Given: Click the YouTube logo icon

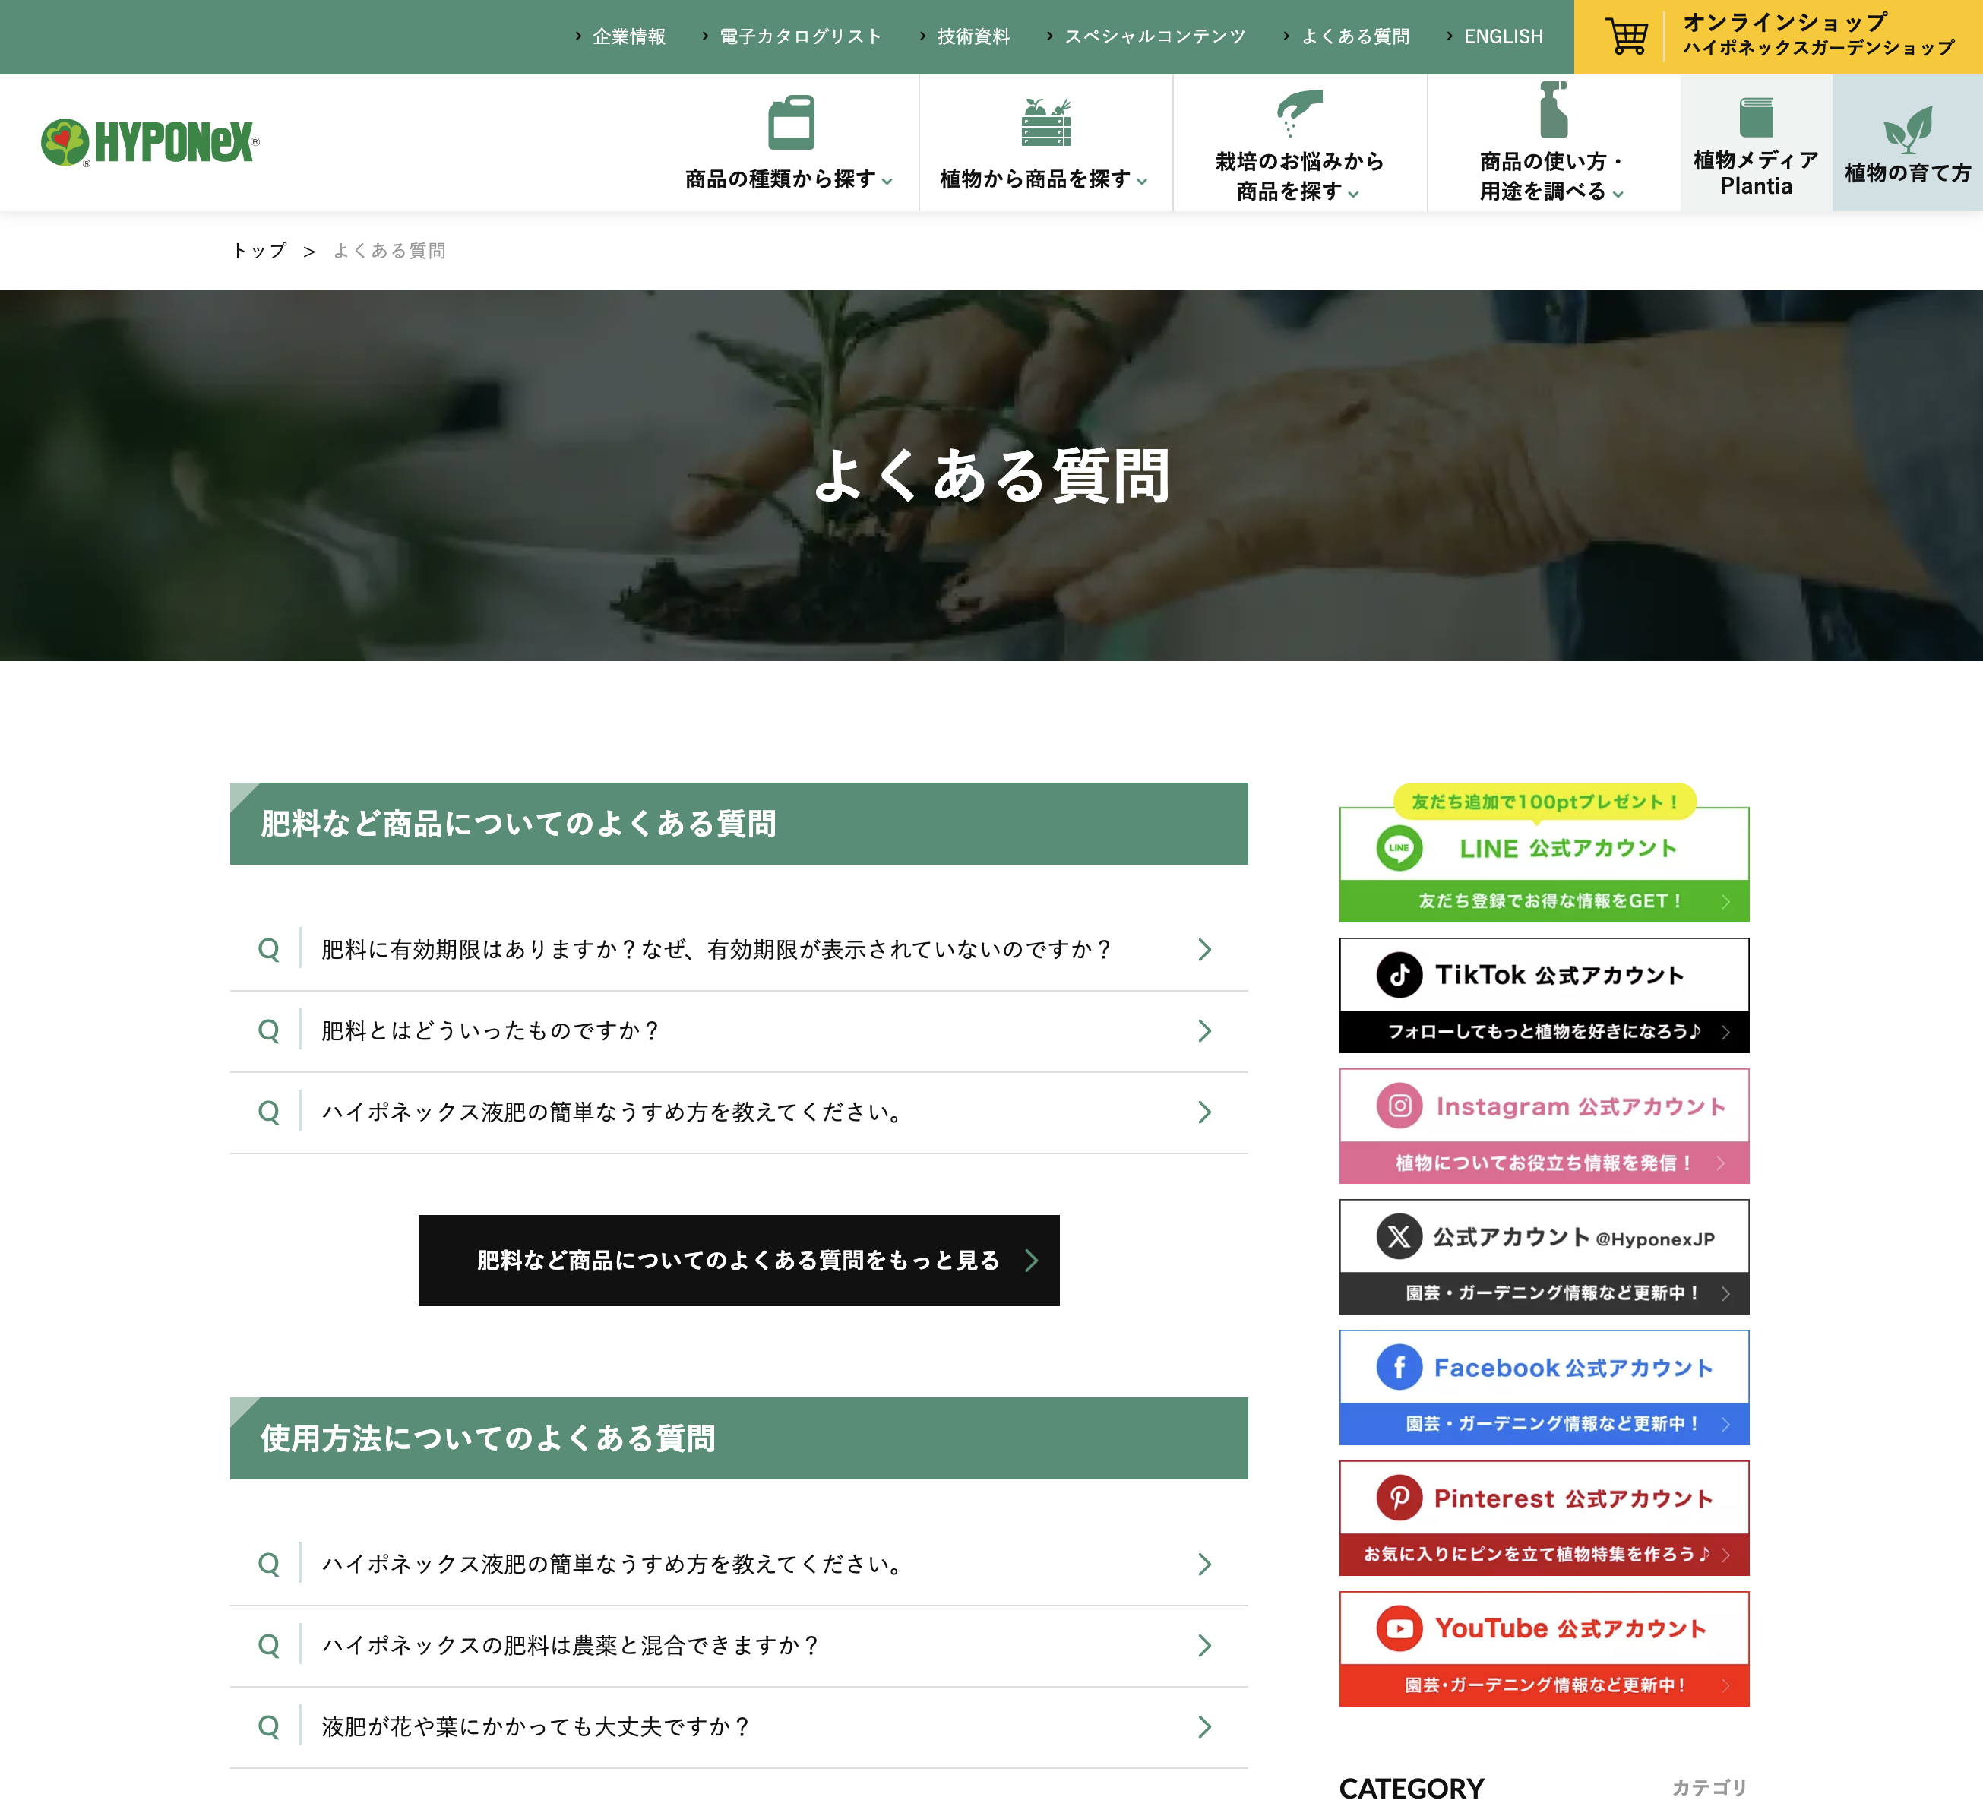Looking at the screenshot, I should [1399, 1629].
